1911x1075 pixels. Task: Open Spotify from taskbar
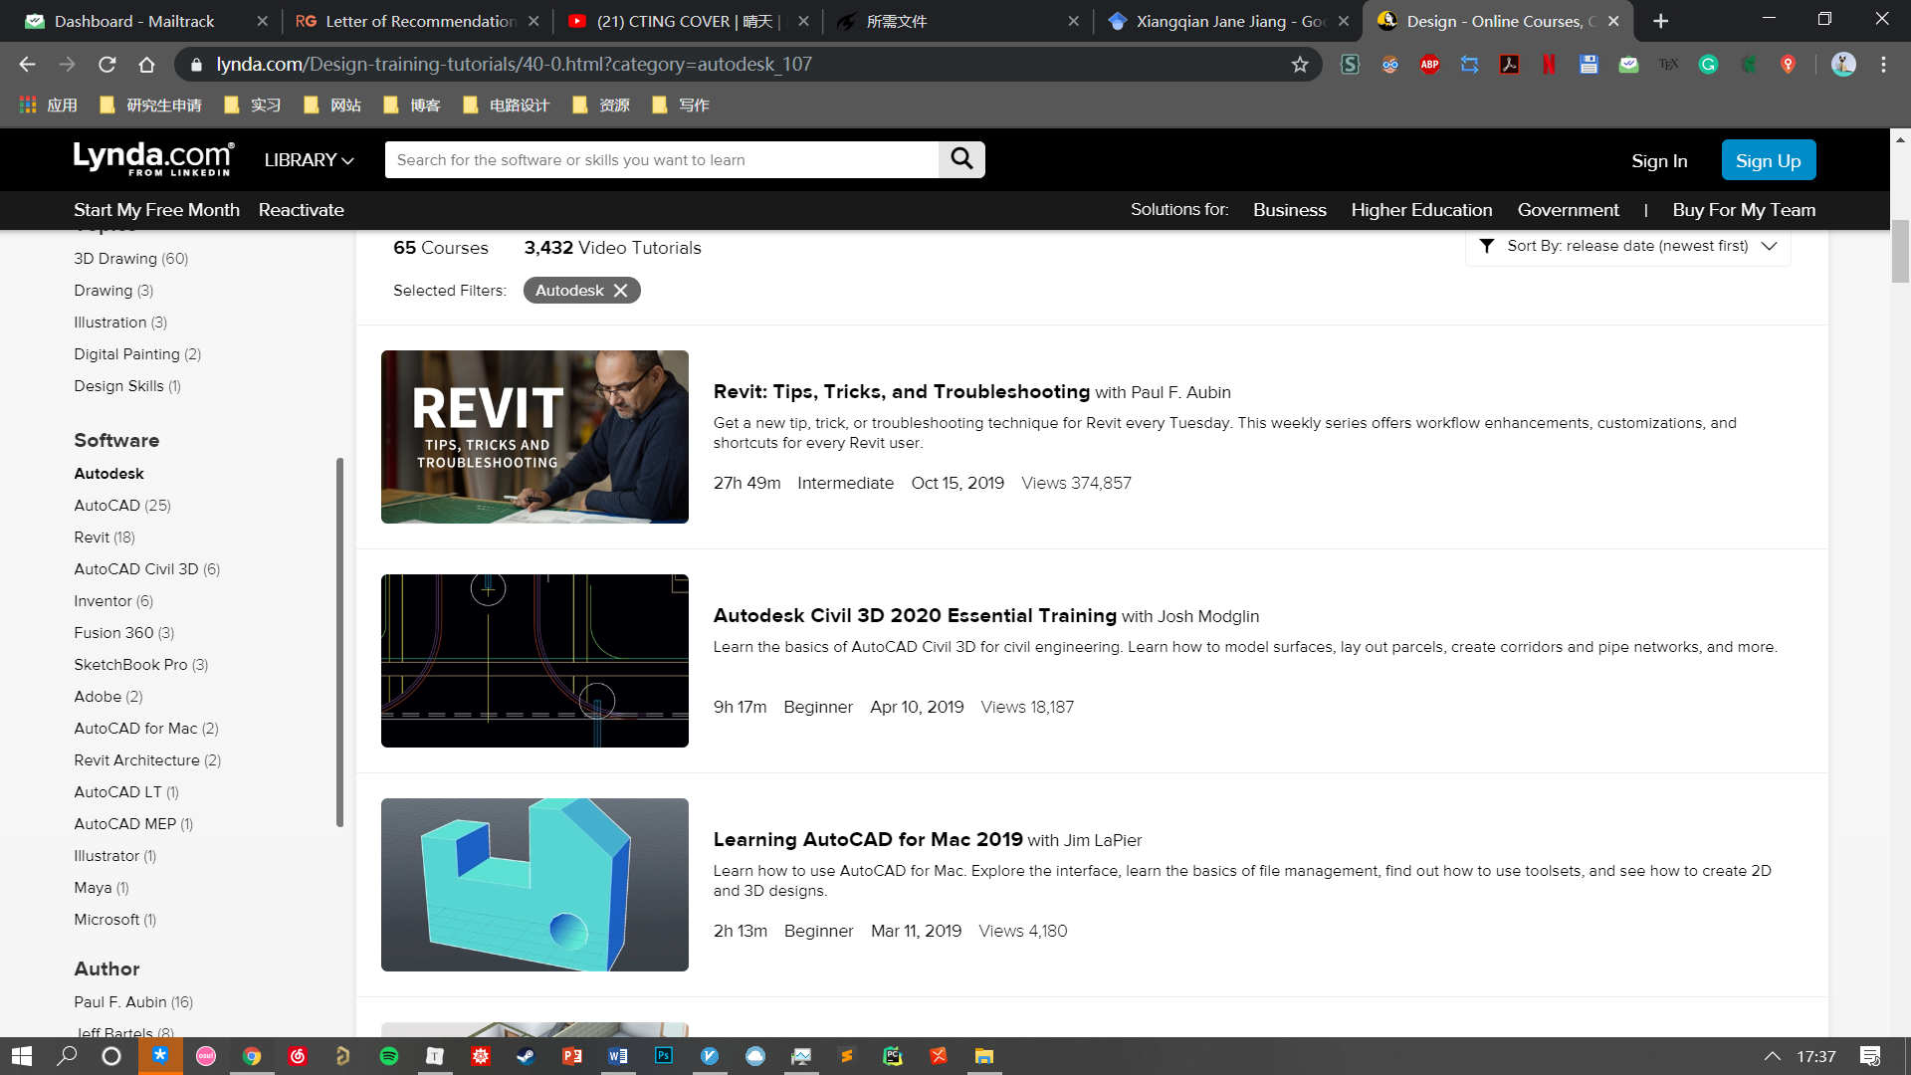pos(389,1056)
